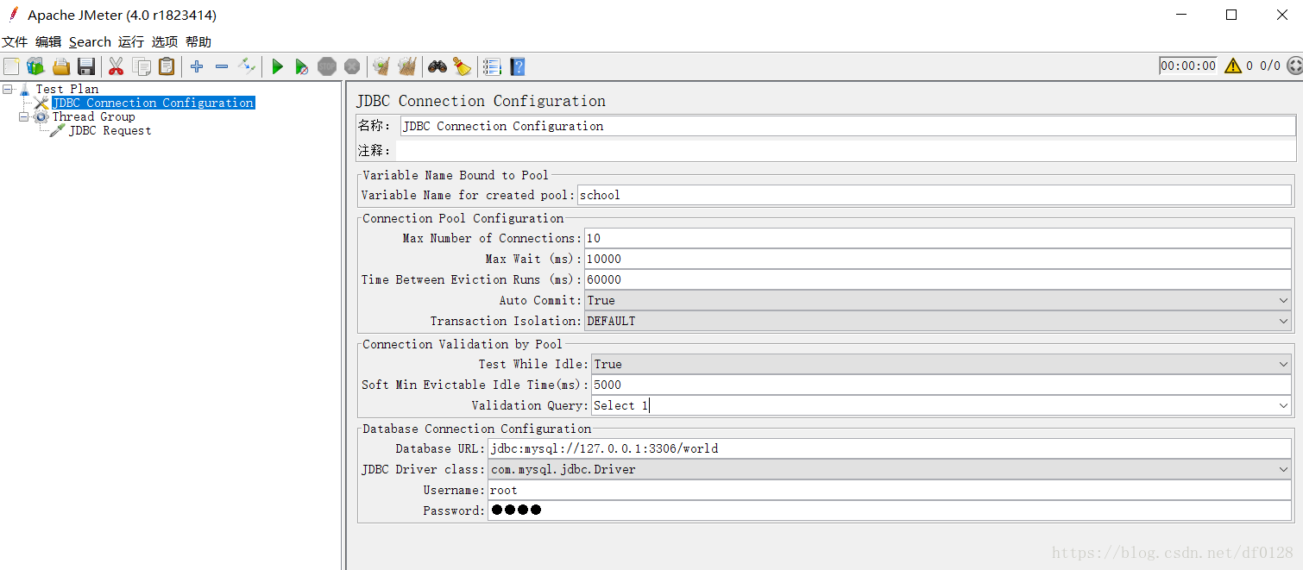Clear results with single broom icon

(x=381, y=66)
